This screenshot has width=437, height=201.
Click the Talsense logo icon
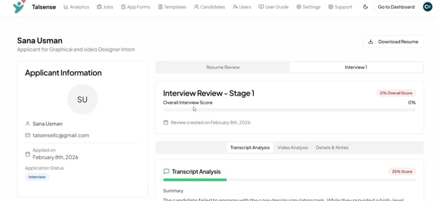tap(20, 7)
